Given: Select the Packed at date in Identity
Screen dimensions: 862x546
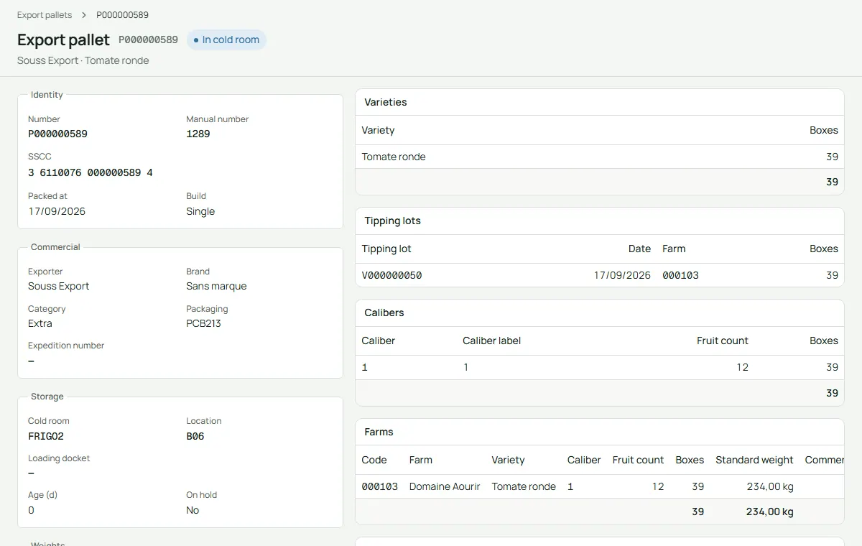Looking at the screenshot, I should 57,211.
